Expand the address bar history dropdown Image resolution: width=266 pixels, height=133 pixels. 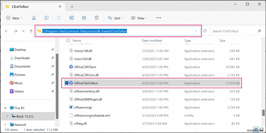196,31
